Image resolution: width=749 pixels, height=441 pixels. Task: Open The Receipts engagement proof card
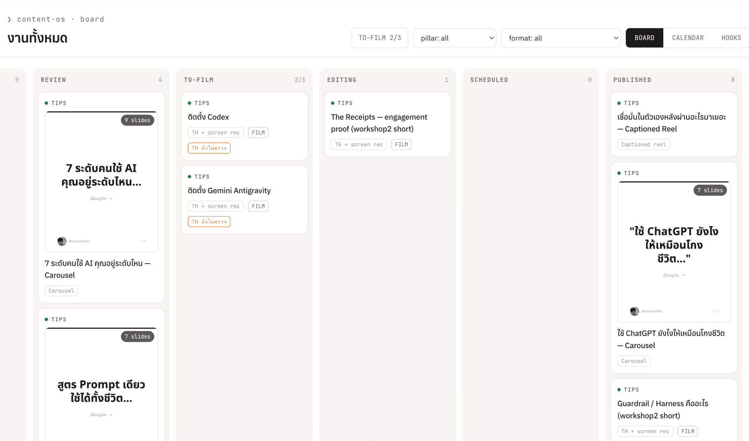387,125
